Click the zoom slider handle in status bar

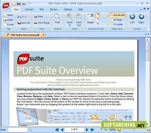tap(134, 130)
